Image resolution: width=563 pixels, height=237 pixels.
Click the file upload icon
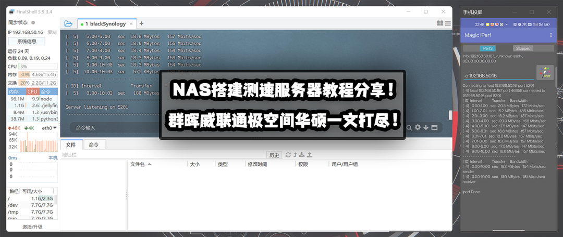[310, 155]
